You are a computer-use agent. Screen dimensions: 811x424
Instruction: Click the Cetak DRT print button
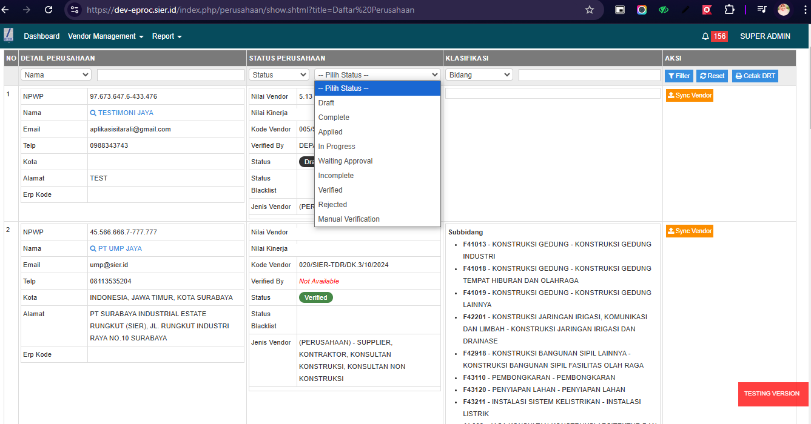755,76
